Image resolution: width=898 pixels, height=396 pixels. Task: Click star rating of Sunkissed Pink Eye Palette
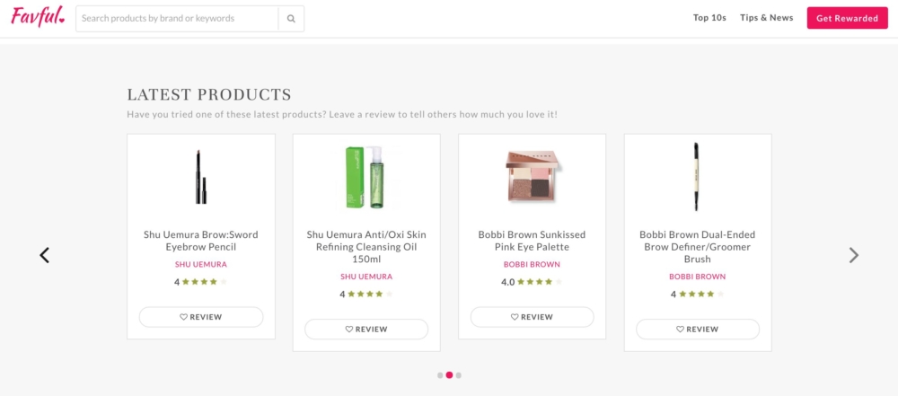pyautogui.click(x=536, y=282)
